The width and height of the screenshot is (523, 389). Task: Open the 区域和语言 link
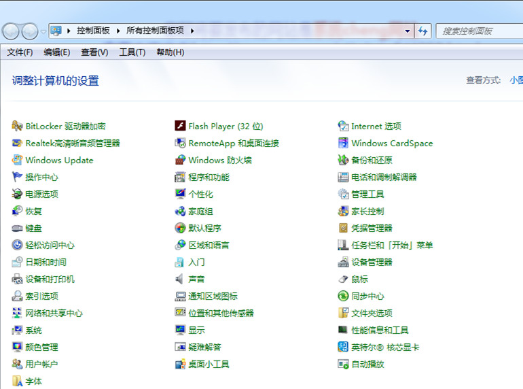[209, 245]
